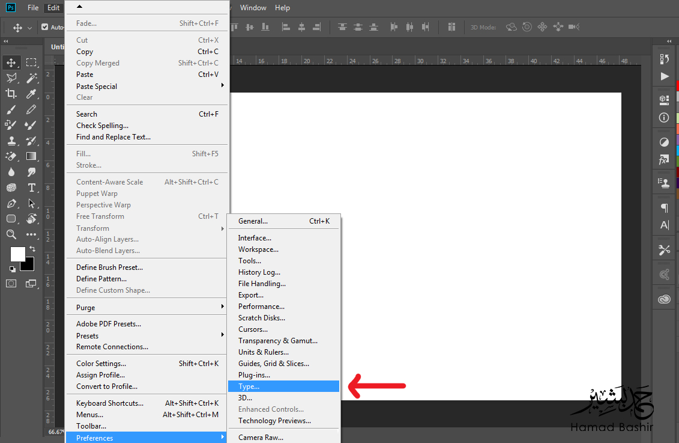This screenshot has width=679, height=443.
Task: Open the Styles fx panel
Action: tap(664, 160)
